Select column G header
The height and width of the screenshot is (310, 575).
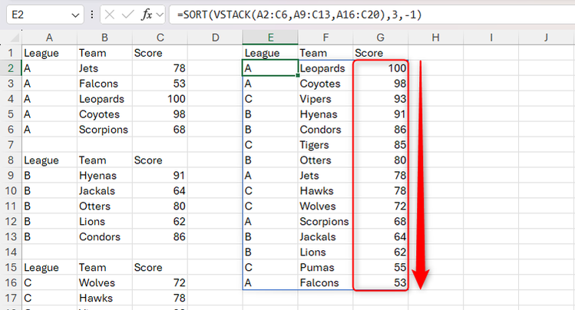click(x=381, y=38)
